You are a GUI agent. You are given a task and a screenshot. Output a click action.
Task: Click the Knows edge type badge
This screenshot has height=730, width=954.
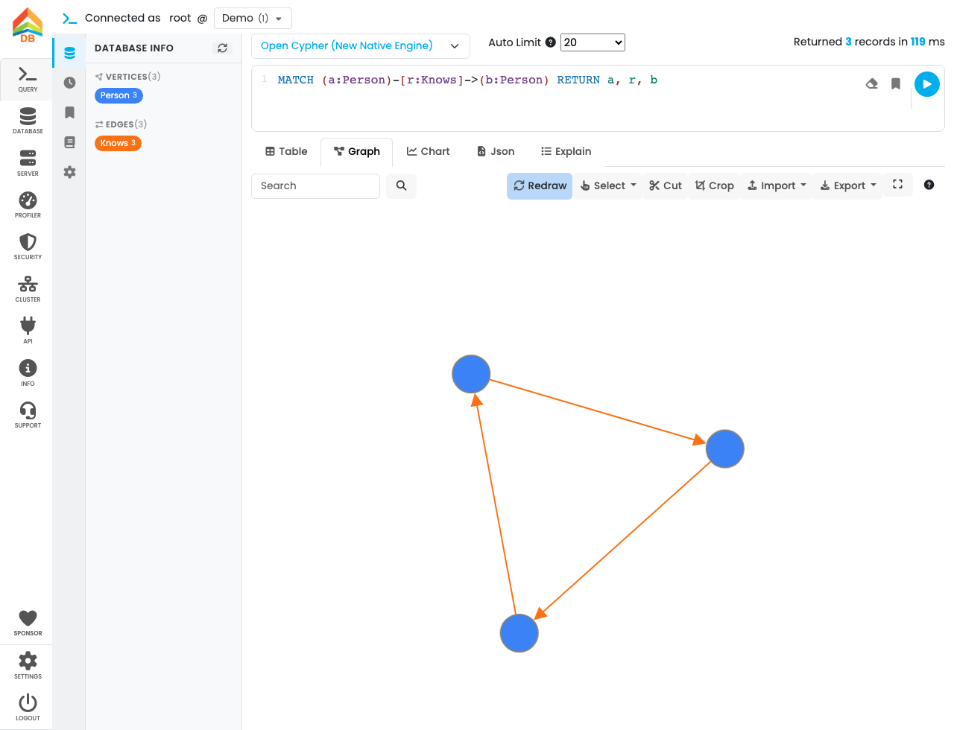pos(118,143)
